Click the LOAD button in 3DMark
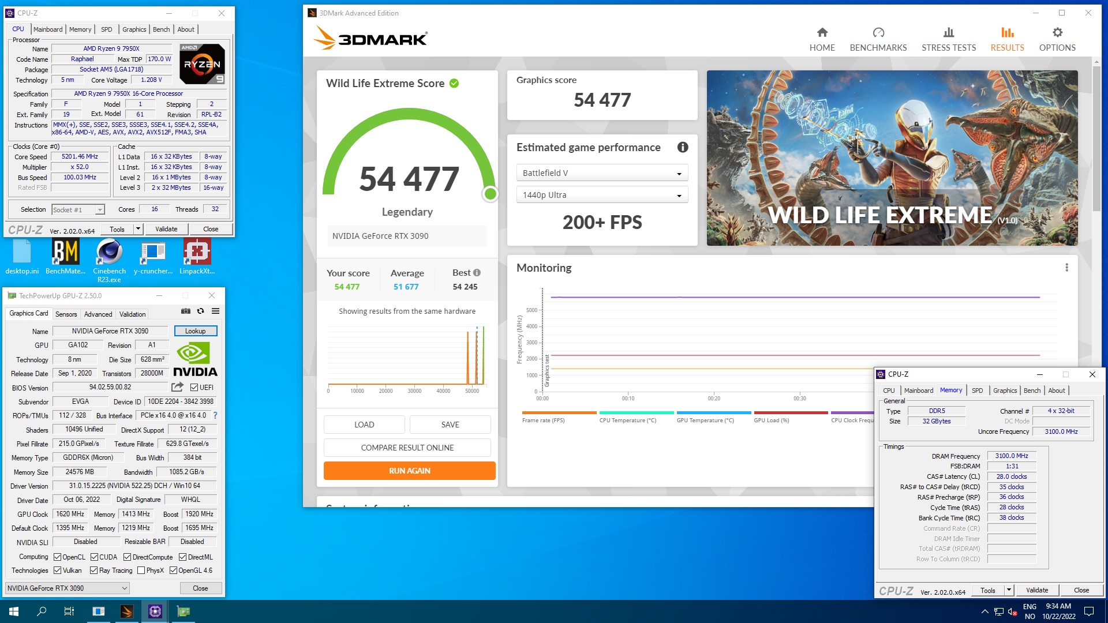 pyautogui.click(x=364, y=425)
